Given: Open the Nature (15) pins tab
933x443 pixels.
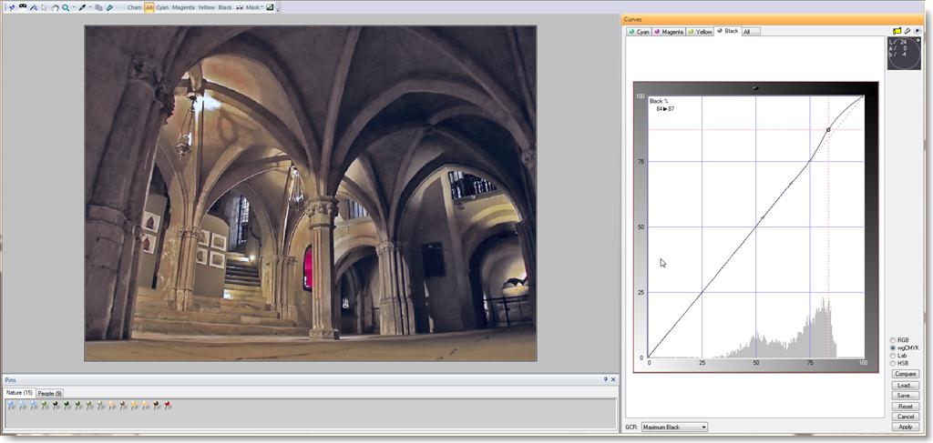Looking at the screenshot, I should click(19, 393).
